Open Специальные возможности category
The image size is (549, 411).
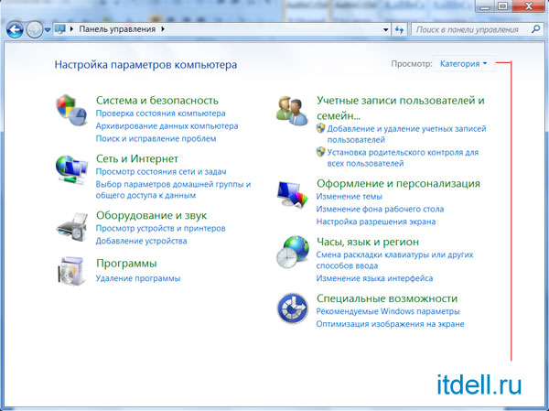(x=387, y=298)
